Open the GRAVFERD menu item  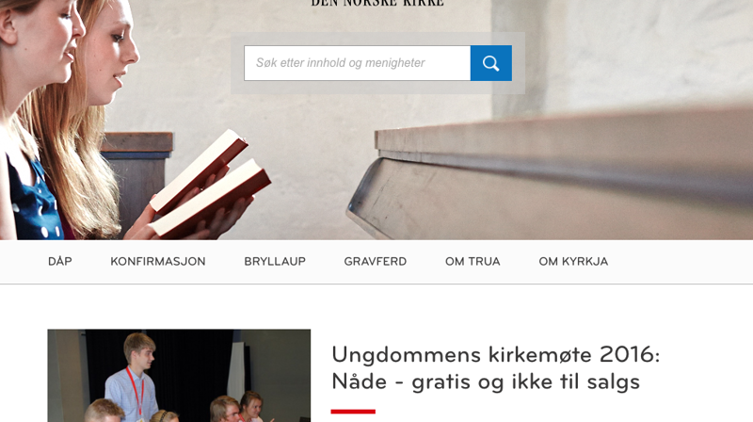(x=375, y=262)
